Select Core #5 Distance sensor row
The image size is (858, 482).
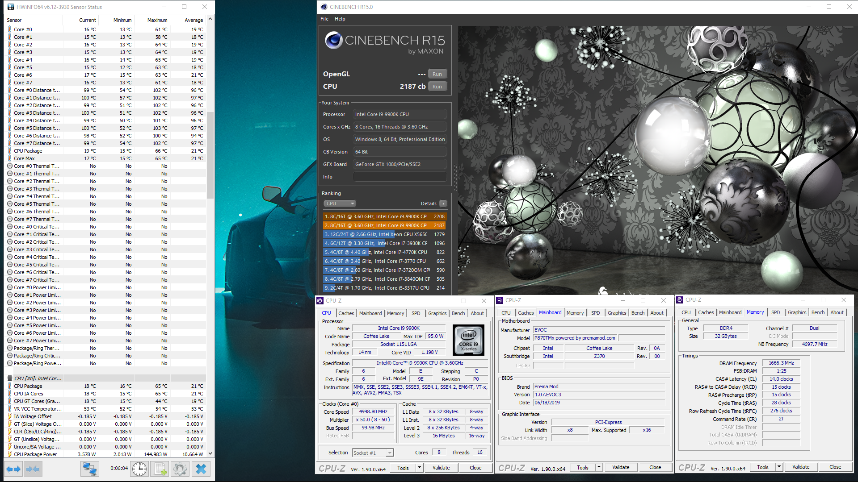[105, 128]
